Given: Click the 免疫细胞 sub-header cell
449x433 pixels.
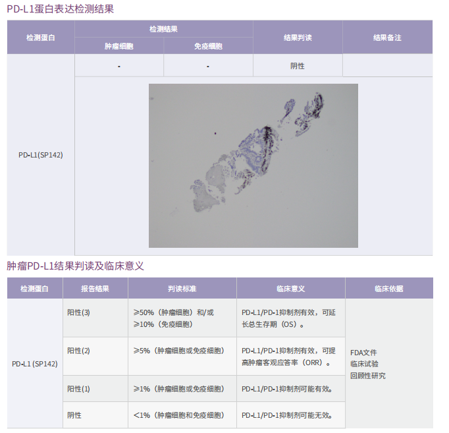Looking at the screenshot, I should coord(207,46).
